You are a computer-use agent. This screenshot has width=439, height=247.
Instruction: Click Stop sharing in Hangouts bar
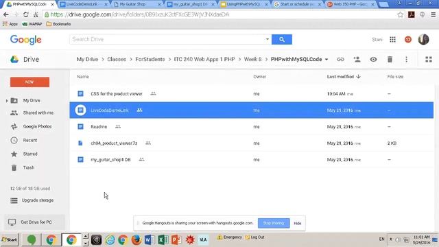point(274,223)
